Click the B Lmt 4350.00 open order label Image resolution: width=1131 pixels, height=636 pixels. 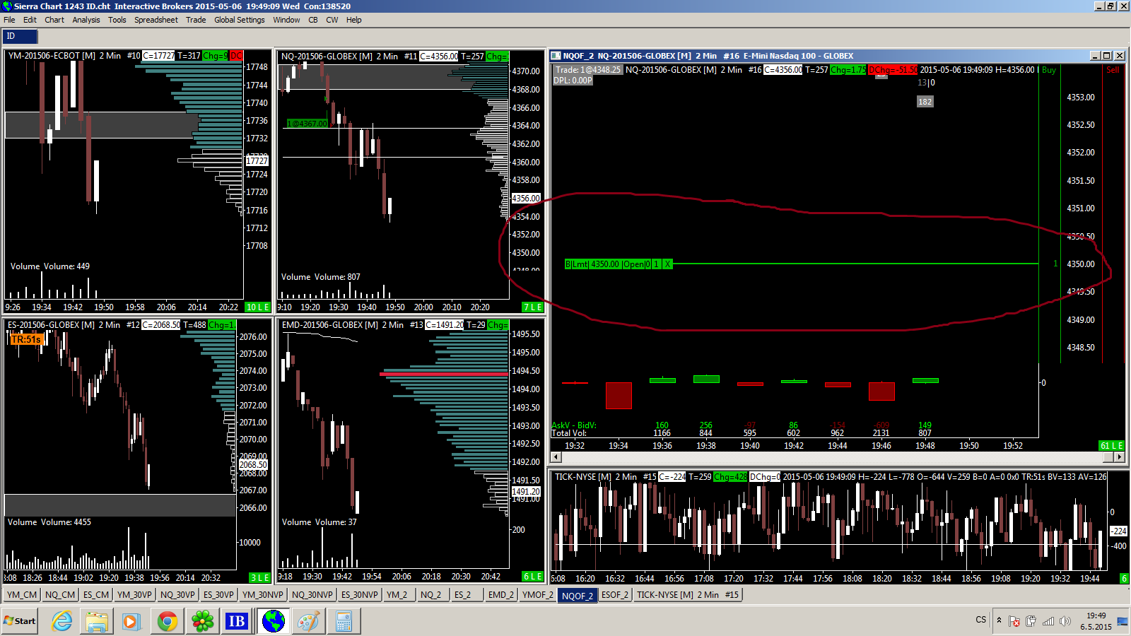point(613,264)
